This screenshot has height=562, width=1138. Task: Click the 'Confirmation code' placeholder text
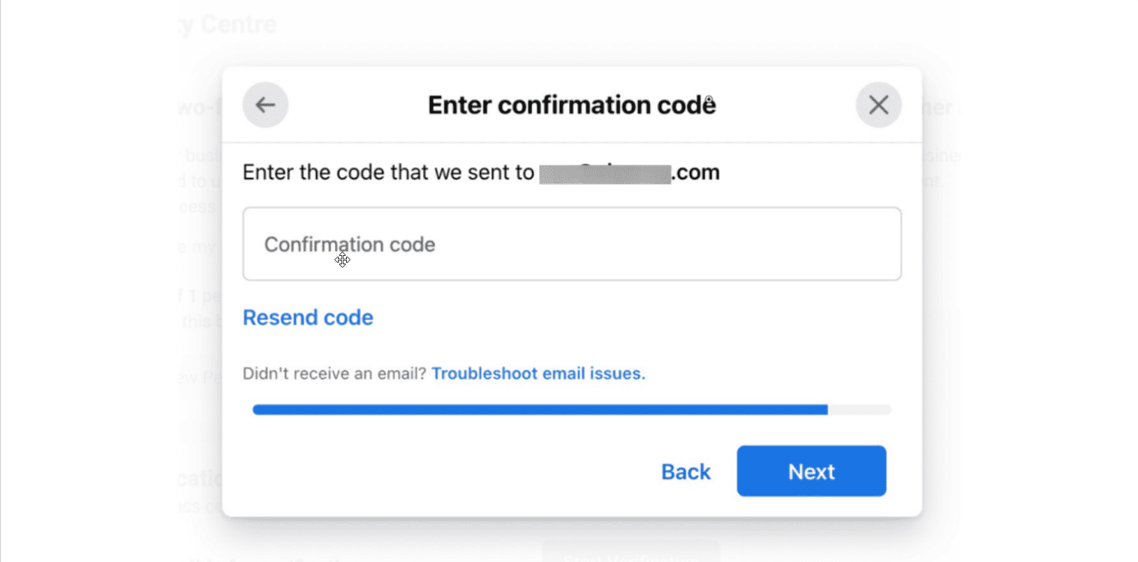(350, 244)
